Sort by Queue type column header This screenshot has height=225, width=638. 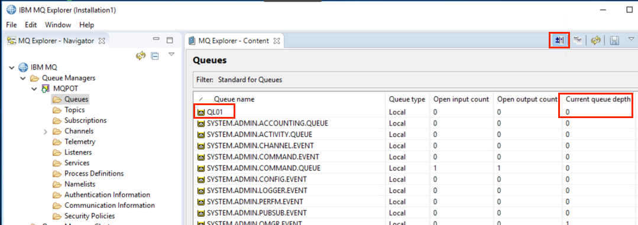(x=407, y=99)
